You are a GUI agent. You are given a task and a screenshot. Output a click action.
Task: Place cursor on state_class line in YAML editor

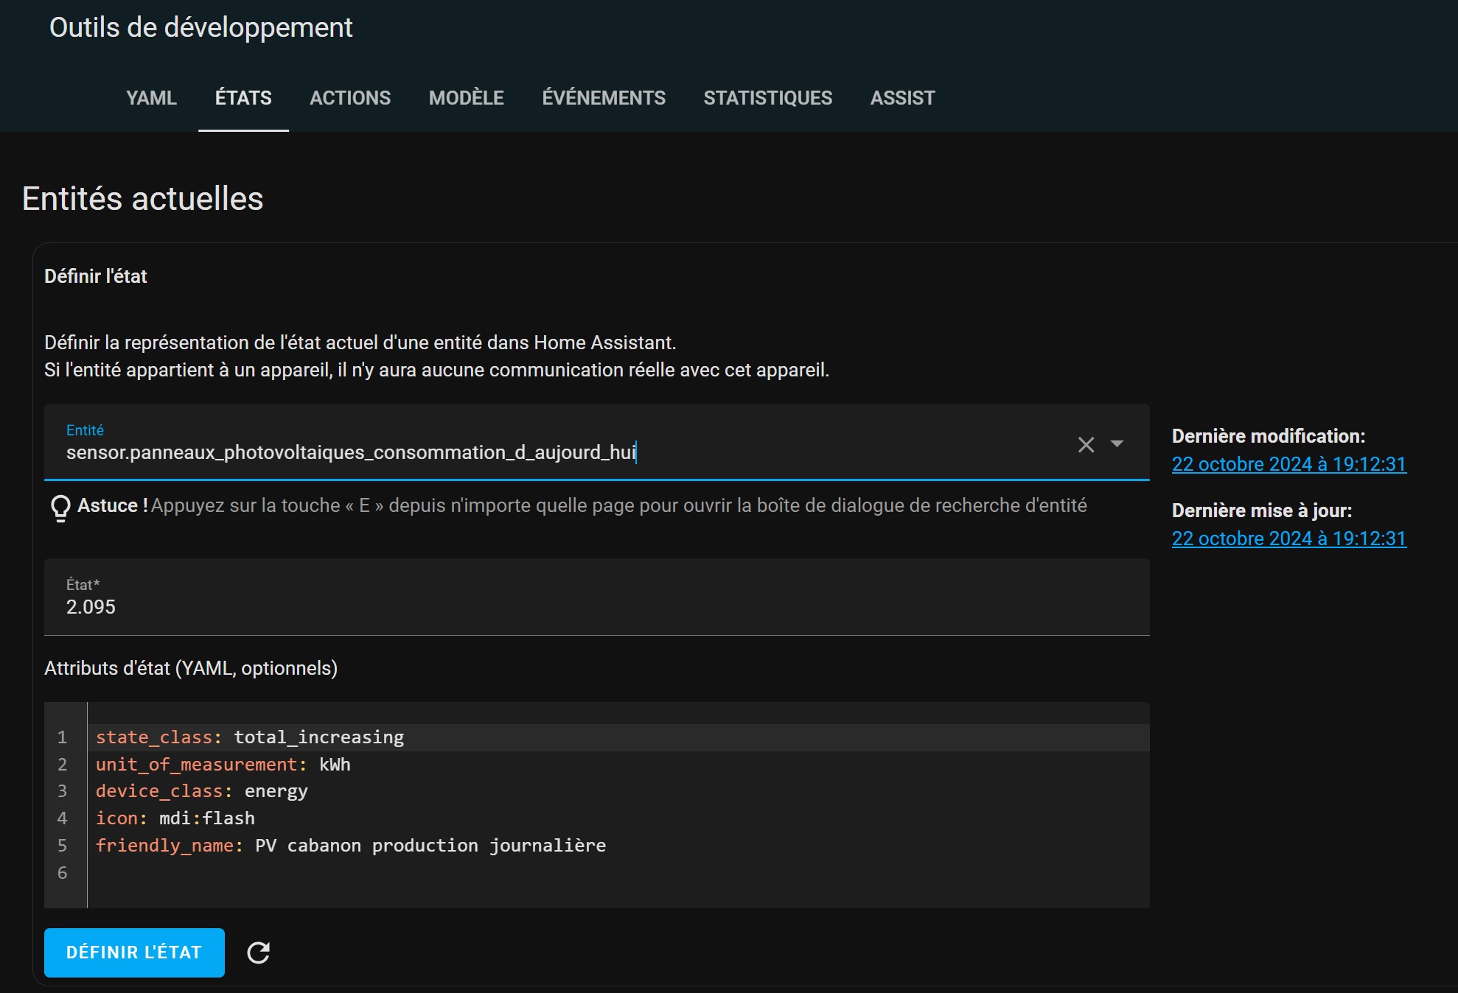[x=618, y=737]
